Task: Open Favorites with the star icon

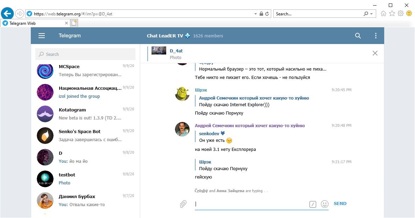Action: pyautogui.click(x=392, y=14)
